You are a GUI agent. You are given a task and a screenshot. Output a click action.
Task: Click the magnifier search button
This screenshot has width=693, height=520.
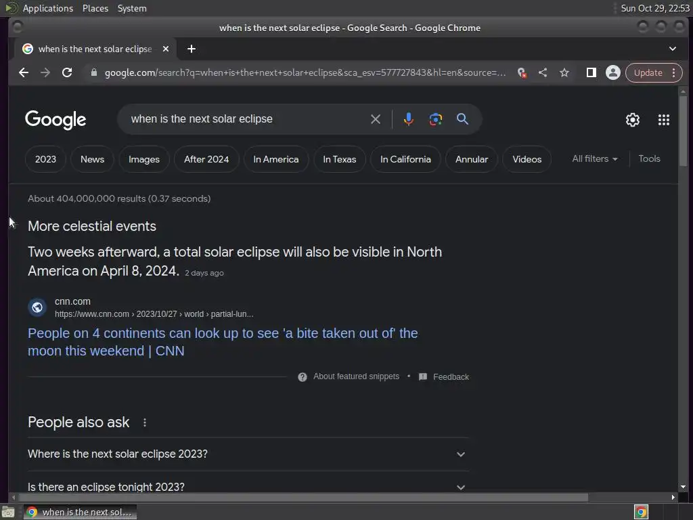pos(462,119)
